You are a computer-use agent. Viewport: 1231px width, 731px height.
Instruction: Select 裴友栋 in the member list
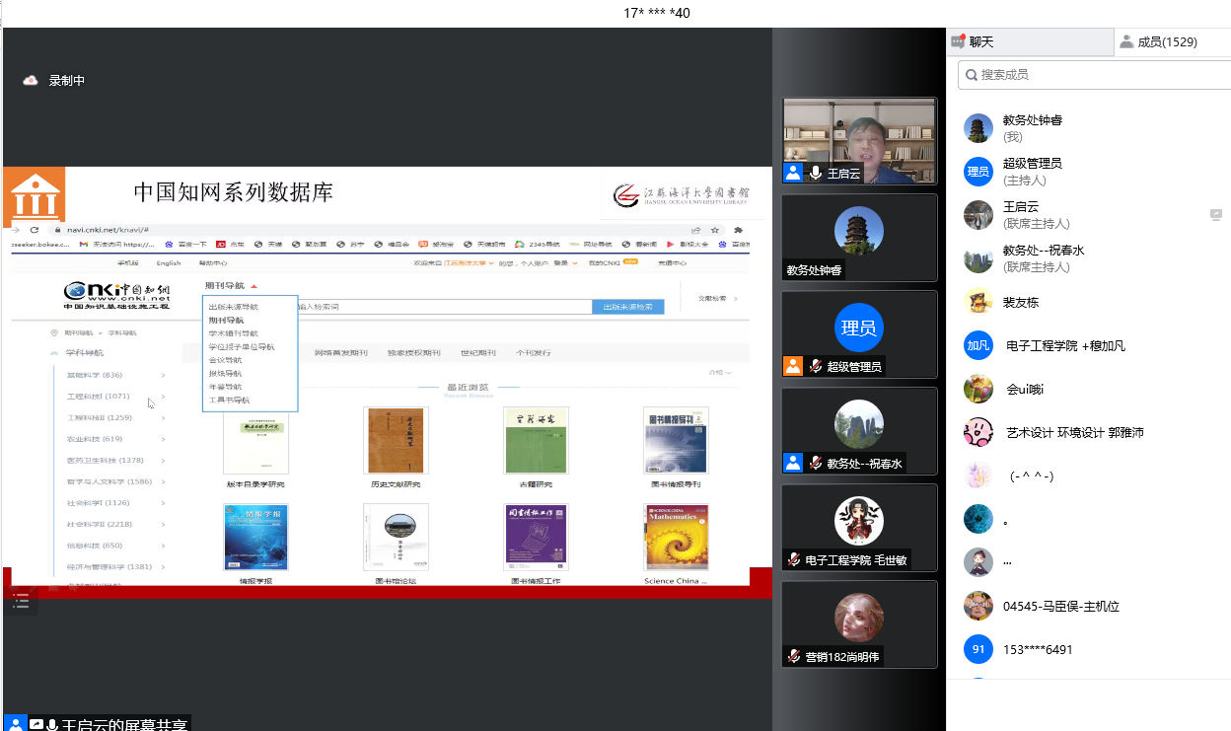pos(1020,302)
